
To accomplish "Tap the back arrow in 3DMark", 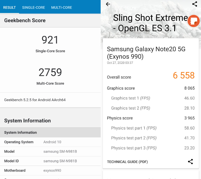I will coord(108,4).
